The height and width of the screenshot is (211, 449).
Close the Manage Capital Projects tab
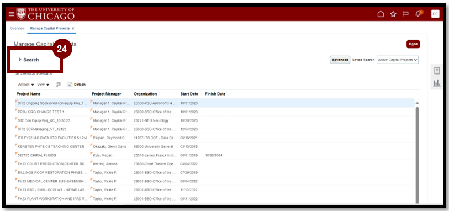pos(73,29)
